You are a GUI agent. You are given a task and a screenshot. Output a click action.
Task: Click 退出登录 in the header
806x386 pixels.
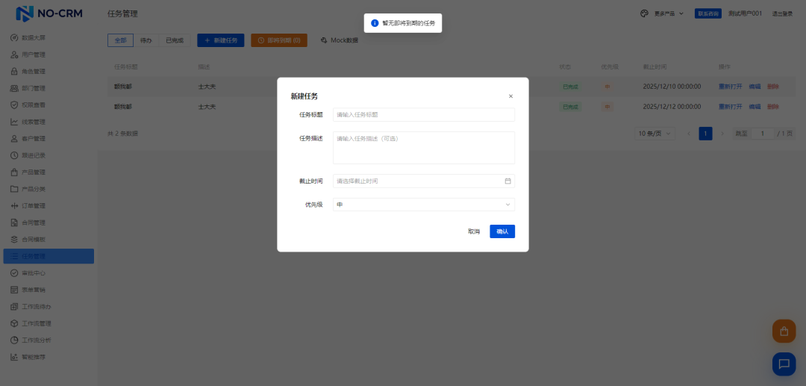782,14
